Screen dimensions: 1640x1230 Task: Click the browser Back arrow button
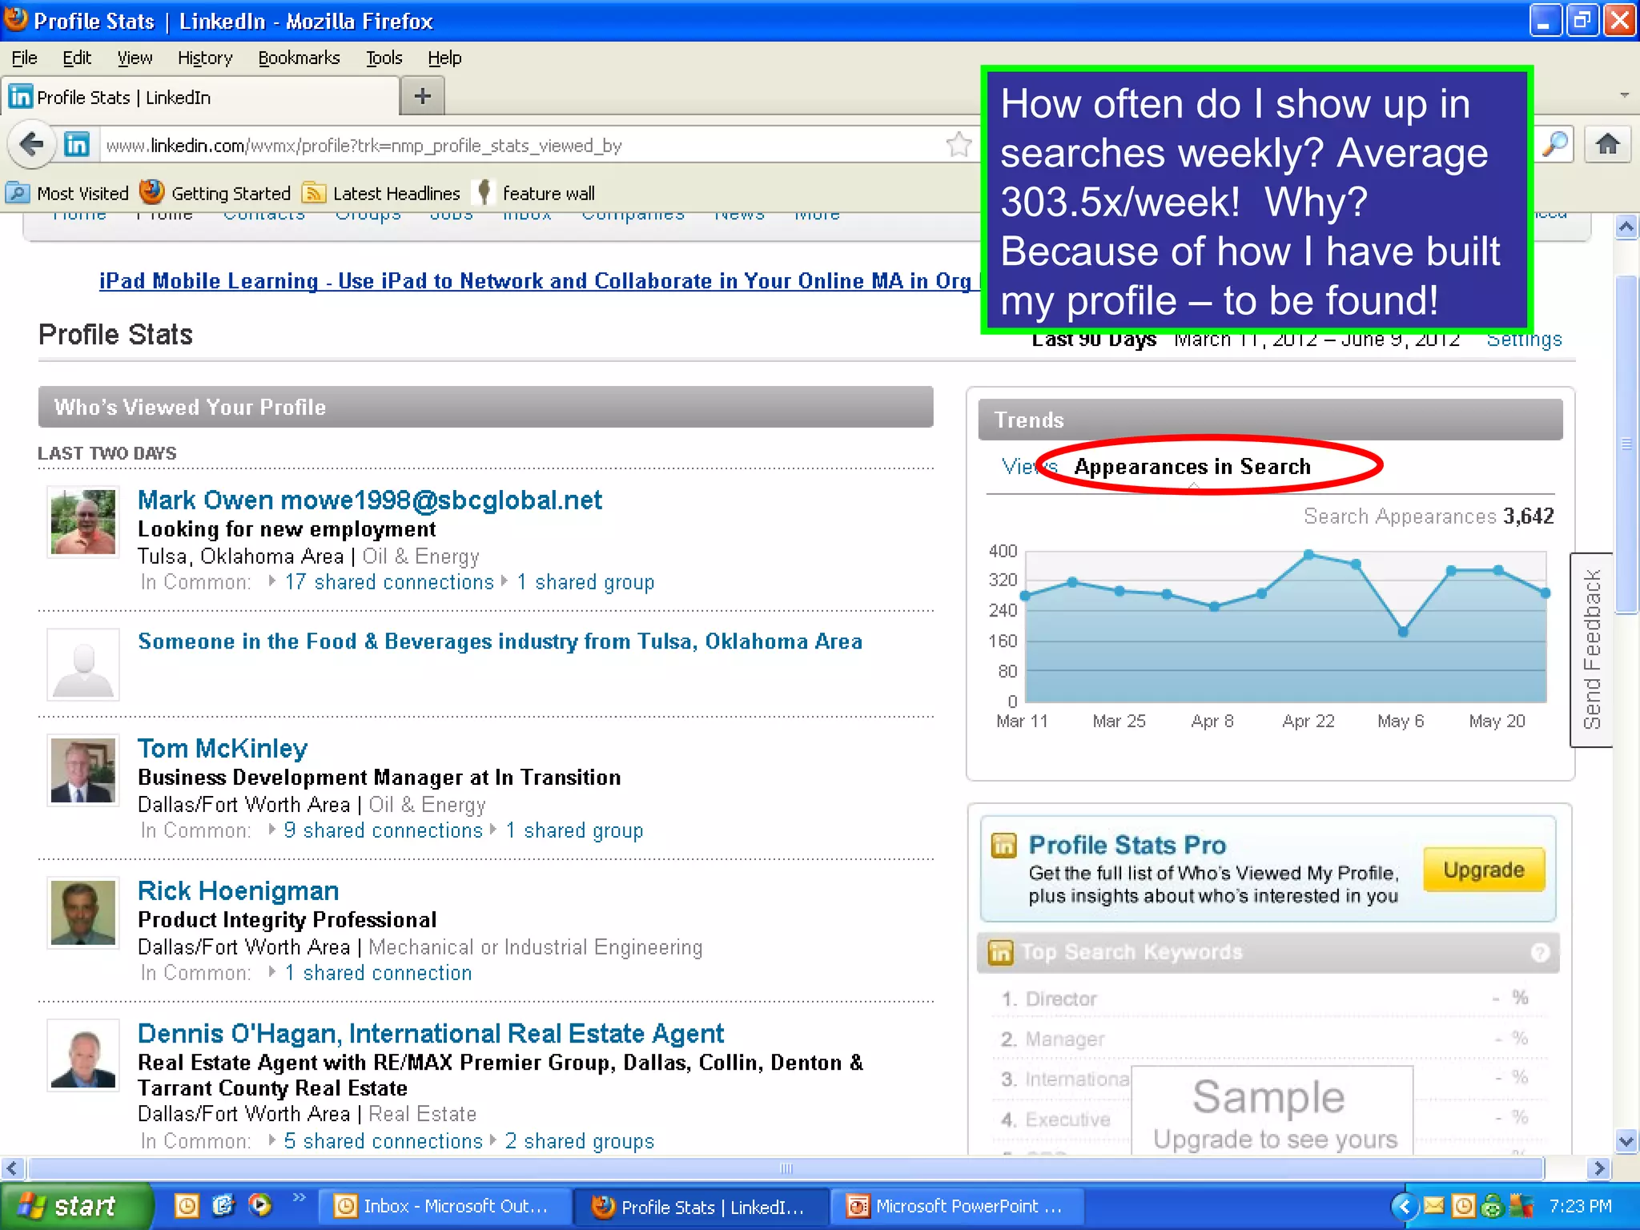(x=31, y=145)
